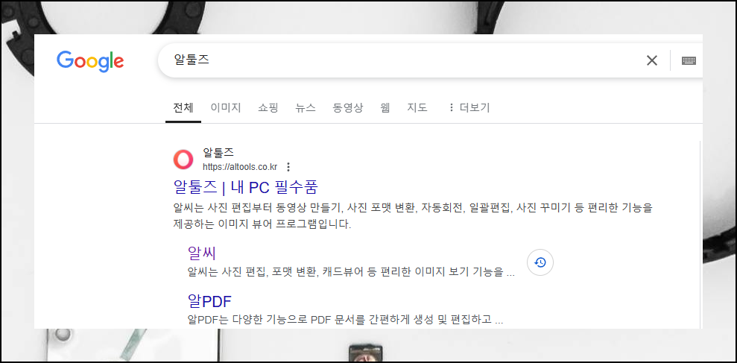
Task: Switch to the 이미지 tab
Action: tap(226, 107)
